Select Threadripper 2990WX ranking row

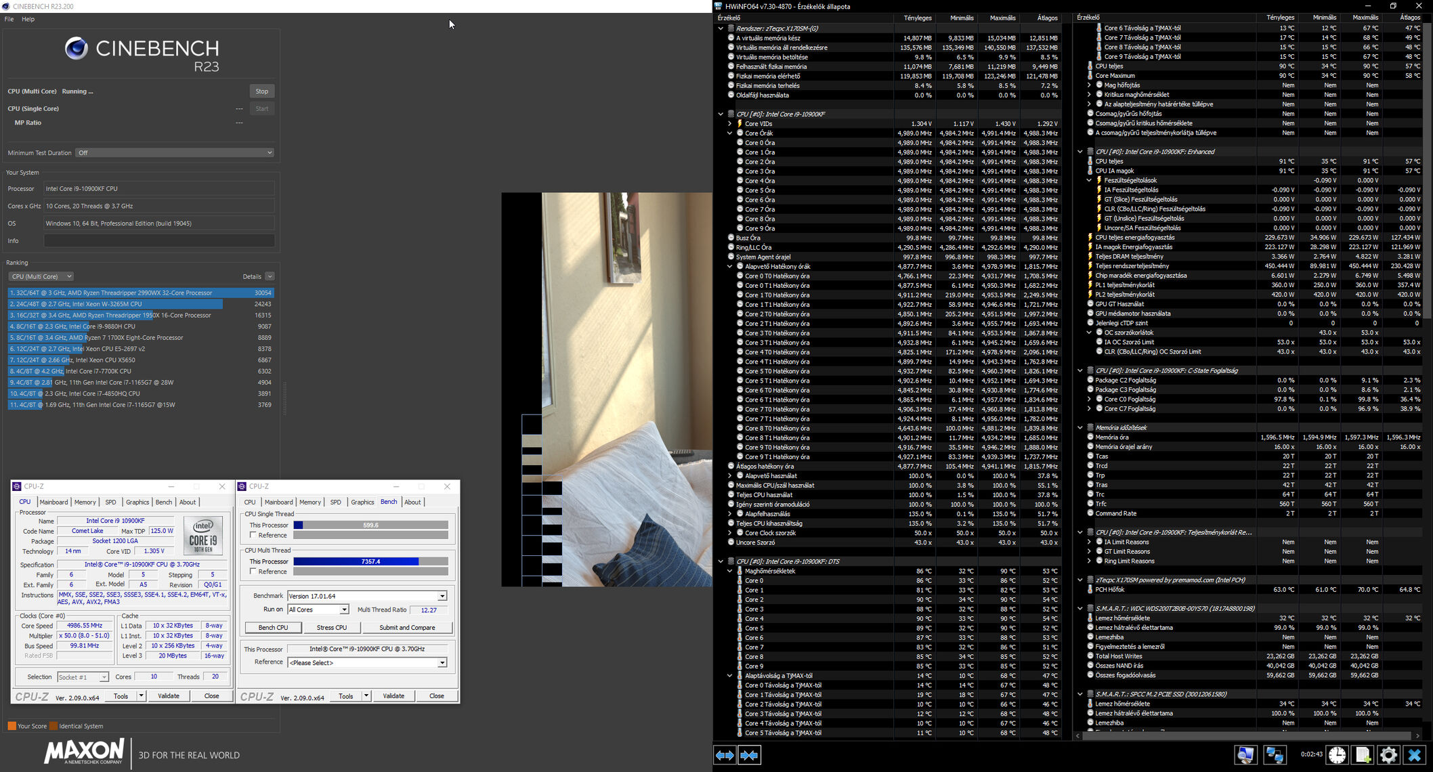(x=141, y=293)
